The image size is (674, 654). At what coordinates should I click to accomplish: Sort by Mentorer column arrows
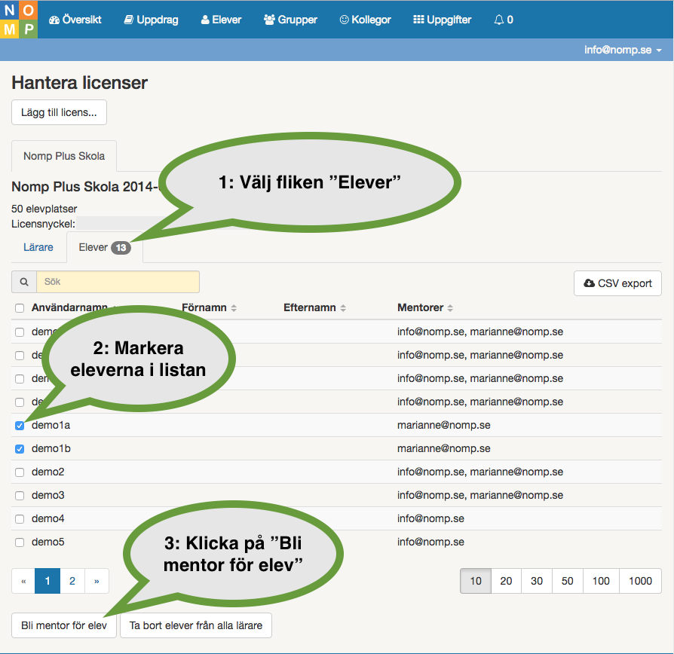[x=450, y=308]
